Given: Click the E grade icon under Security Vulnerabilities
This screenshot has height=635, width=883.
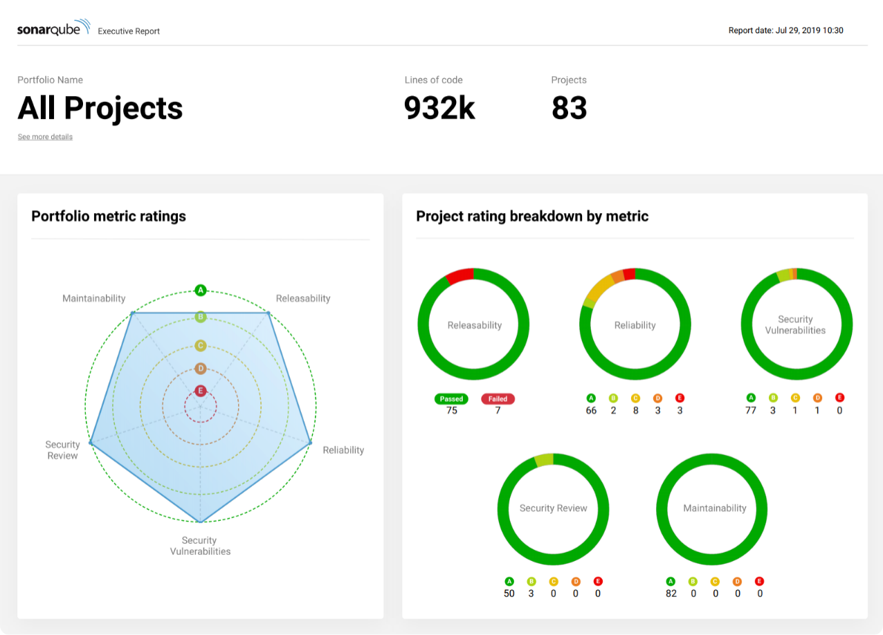Looking at the screenshot, I should 840,398.
